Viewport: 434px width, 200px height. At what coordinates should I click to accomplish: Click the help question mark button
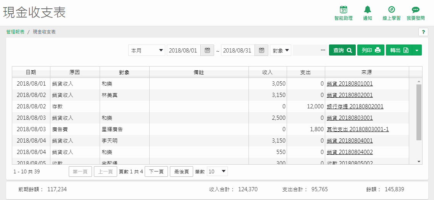(423, 32)
